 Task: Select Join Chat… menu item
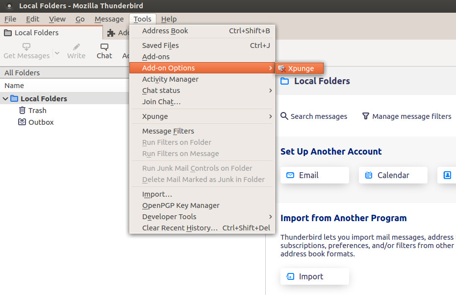(x=202, y=102)
